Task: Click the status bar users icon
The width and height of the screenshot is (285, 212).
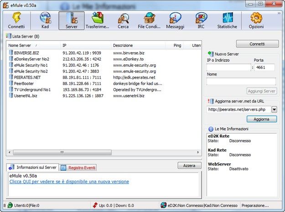Action: tap(10, 205)
